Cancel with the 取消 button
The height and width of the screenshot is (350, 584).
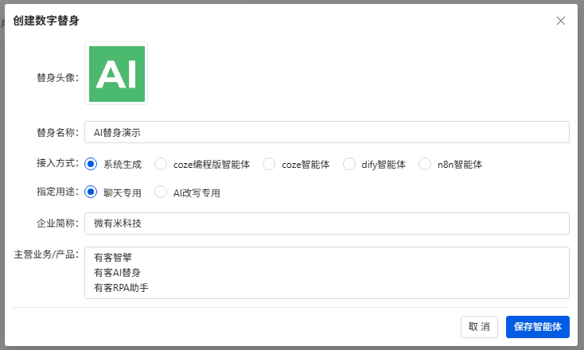tap(479, 327)
